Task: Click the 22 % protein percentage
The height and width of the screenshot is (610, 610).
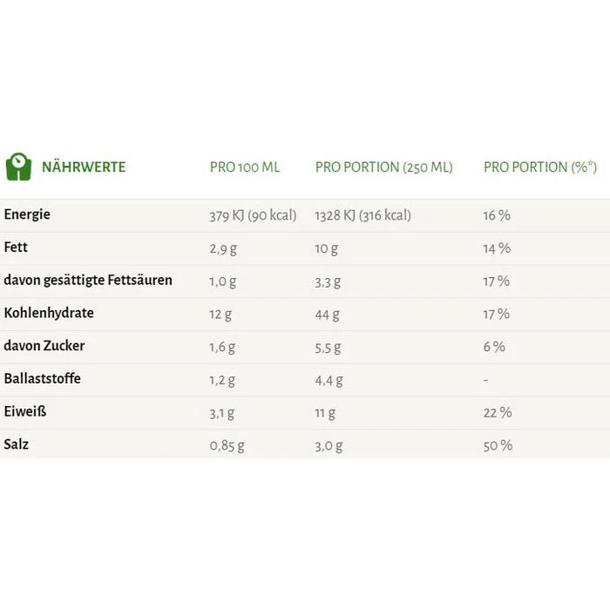Action: pyautogui.click(x=497, y=412)
